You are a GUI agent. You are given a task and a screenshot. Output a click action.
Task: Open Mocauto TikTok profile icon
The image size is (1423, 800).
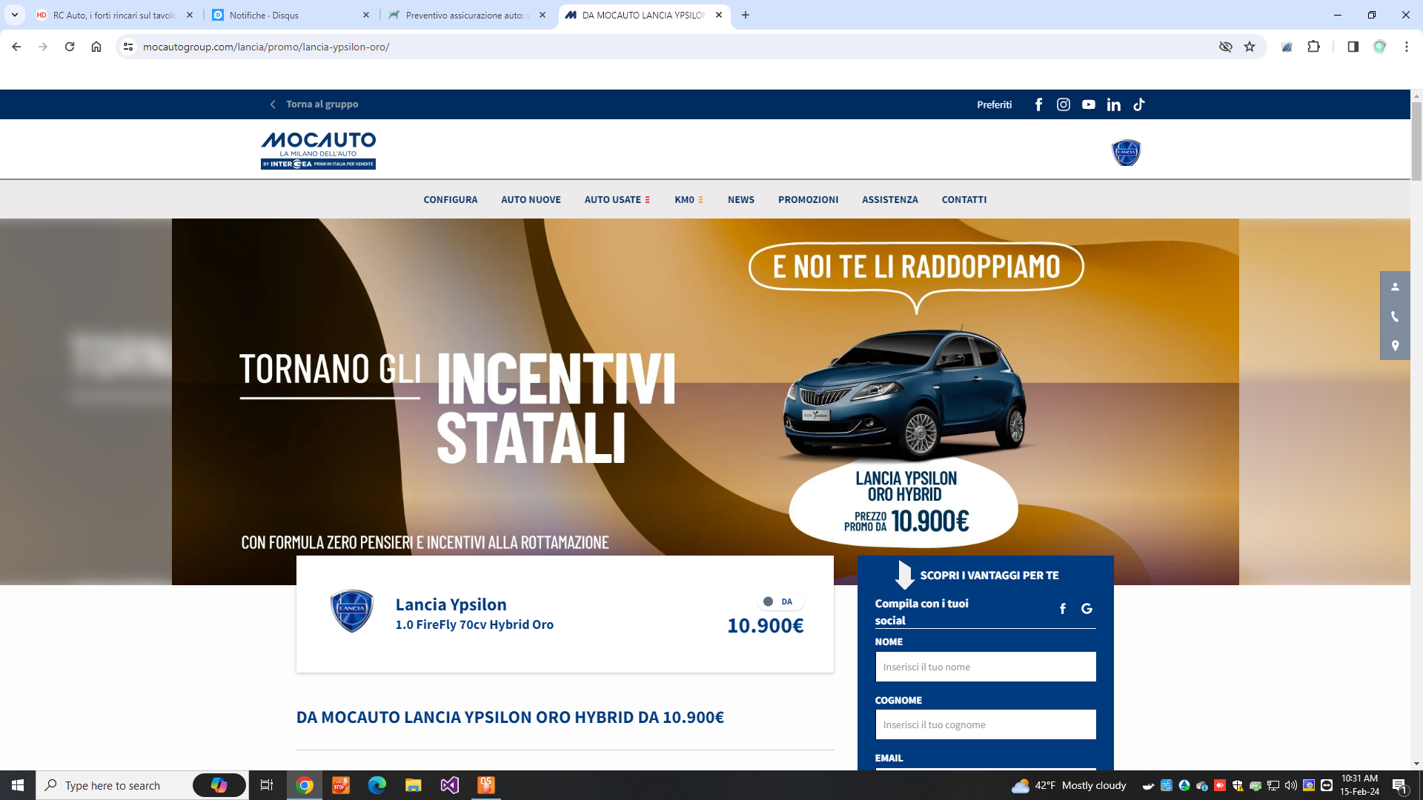click(x=1139, y=104)
